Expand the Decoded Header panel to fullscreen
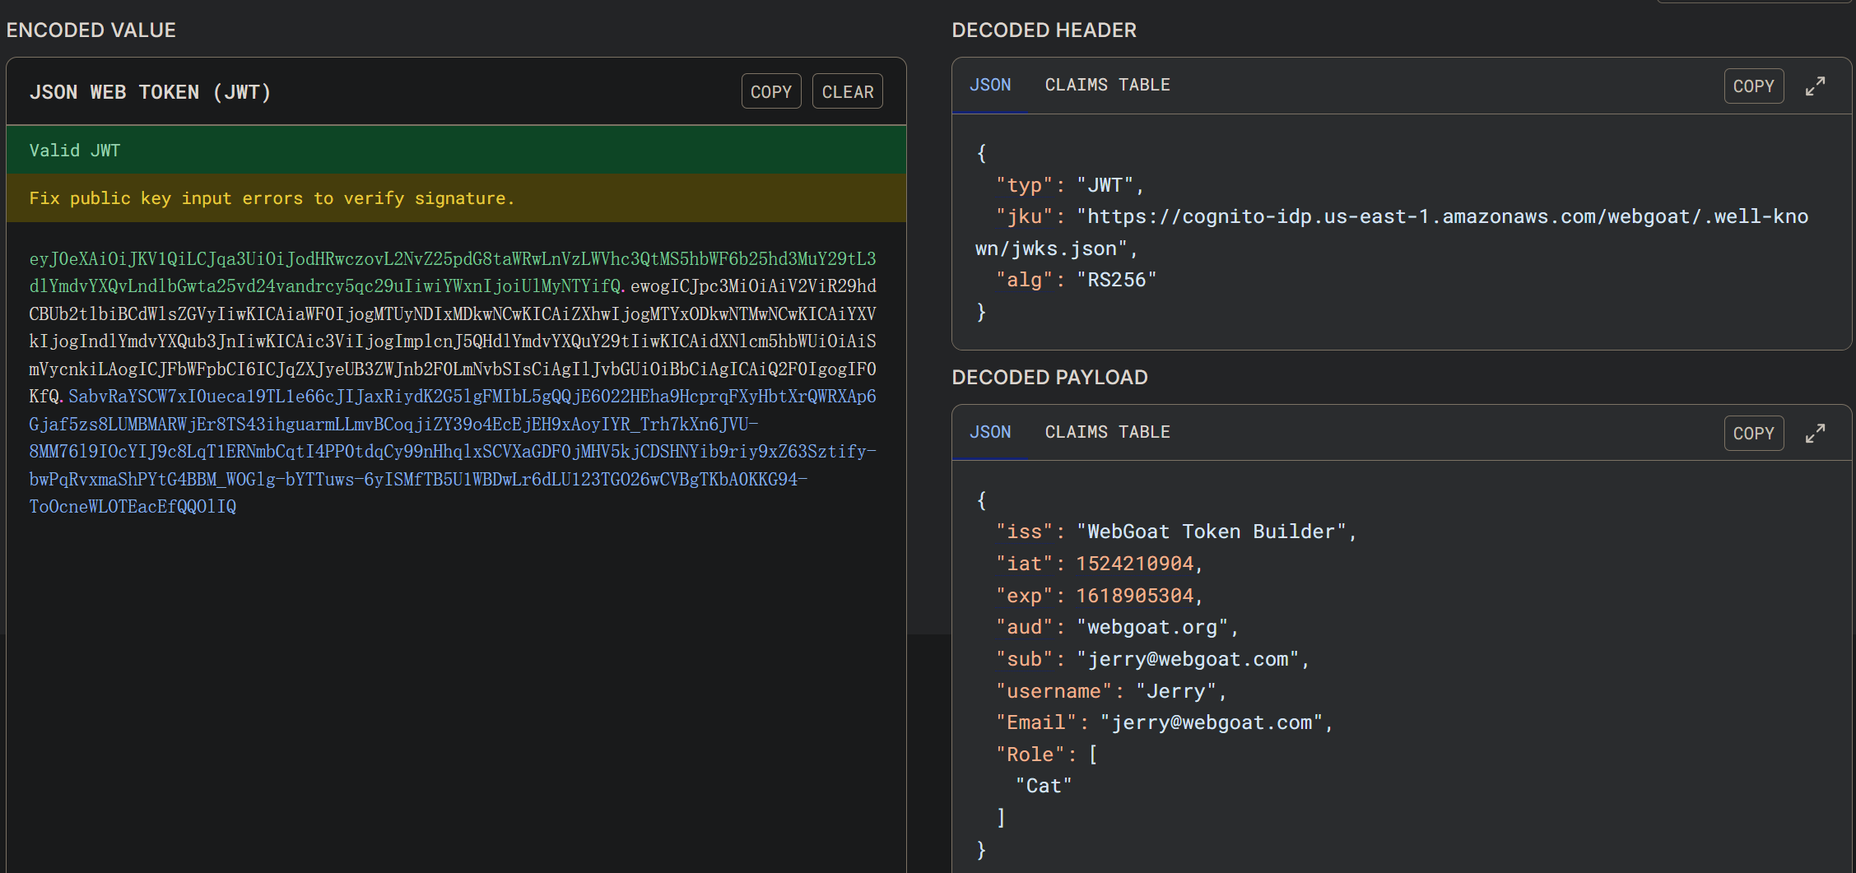 tap(1815, 86)
